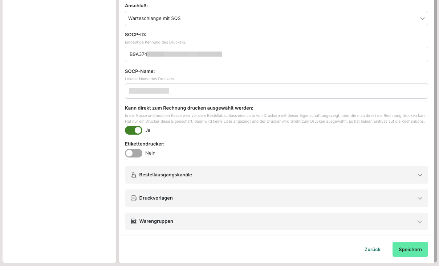Click the Warengruppen burger icon
Image resolution: width=439 pixels, height=266 pixels.
(x=133, y=221)
